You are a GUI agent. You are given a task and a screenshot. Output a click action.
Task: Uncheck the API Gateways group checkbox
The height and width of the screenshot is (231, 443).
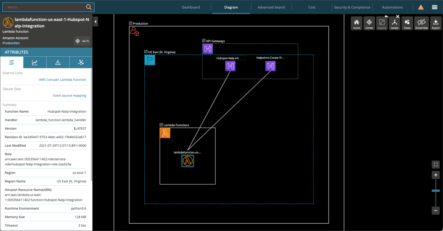coord(204,40)
